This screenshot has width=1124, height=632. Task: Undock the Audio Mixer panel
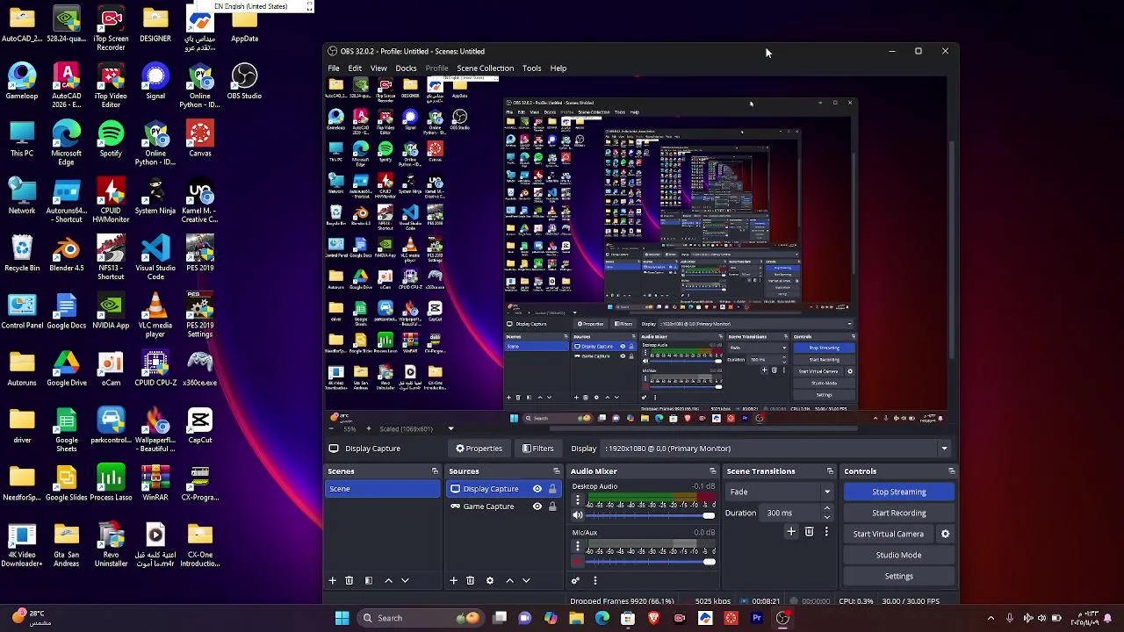pyautogui.click(x=712, y=471)
